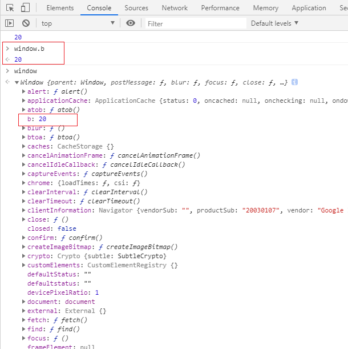Expand the btoa function entry
The height and width of the screenshot is (349, 348).
23,137
